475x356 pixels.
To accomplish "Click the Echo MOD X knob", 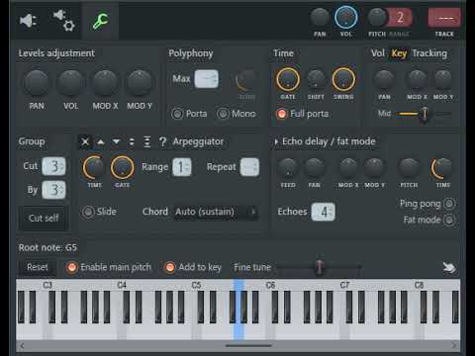I will pyautogui.click(x=348, y=168).
